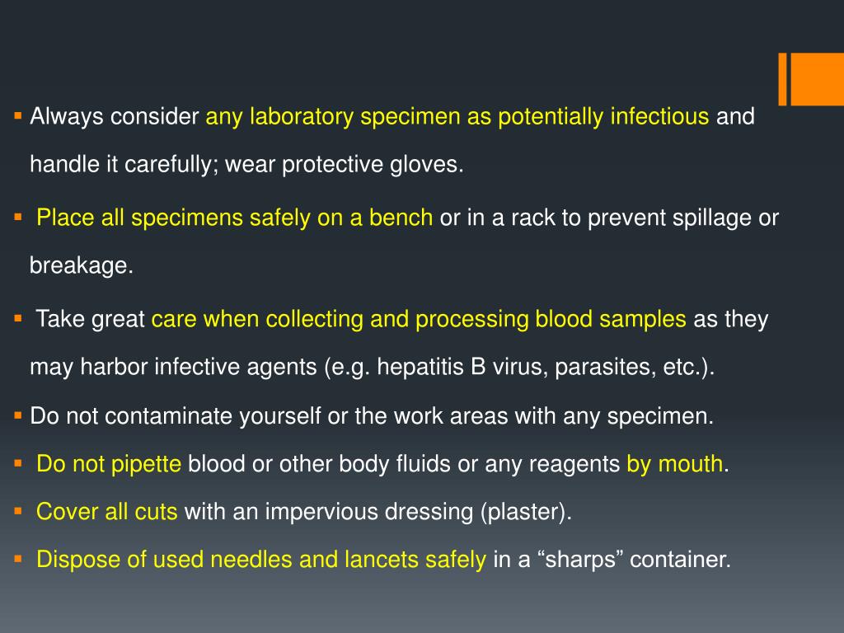Click the yellow phrase 'Dispose of used needles and lancets safely'
Viewport: 844px width, 633px height.
click(261, 560)
